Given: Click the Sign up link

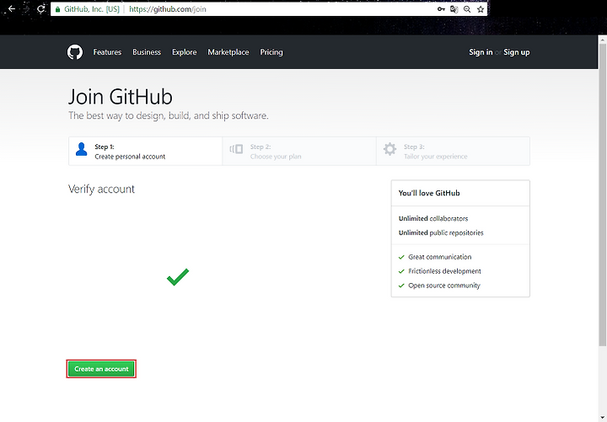Looking at the screenshot, I should (517, 52).
